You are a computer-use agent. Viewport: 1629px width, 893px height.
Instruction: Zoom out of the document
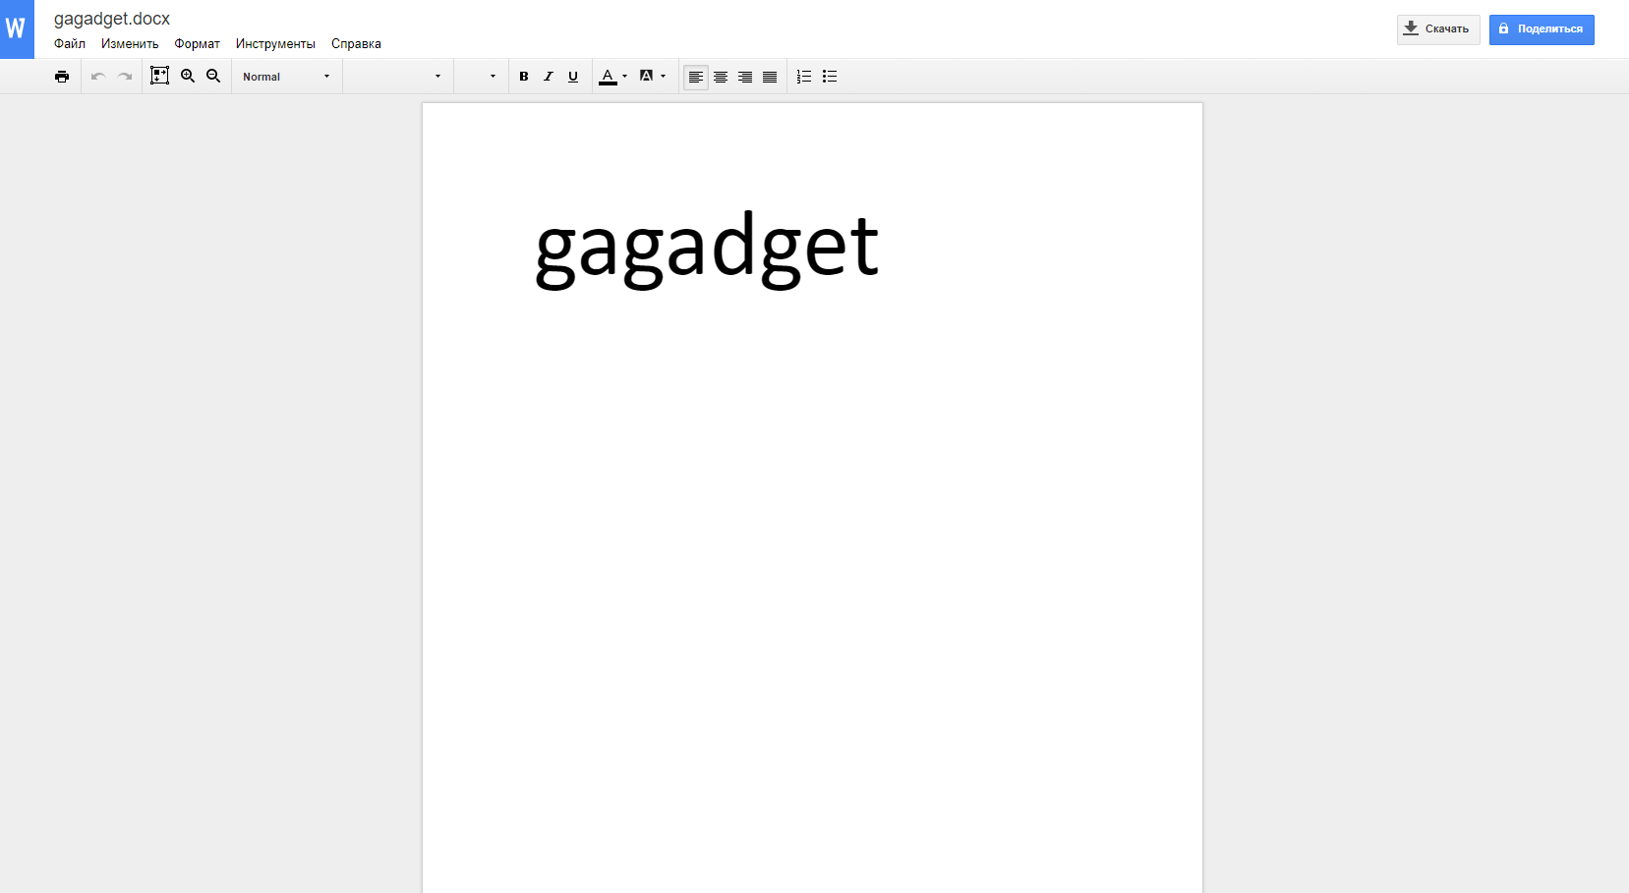click(x=213, y=76)
